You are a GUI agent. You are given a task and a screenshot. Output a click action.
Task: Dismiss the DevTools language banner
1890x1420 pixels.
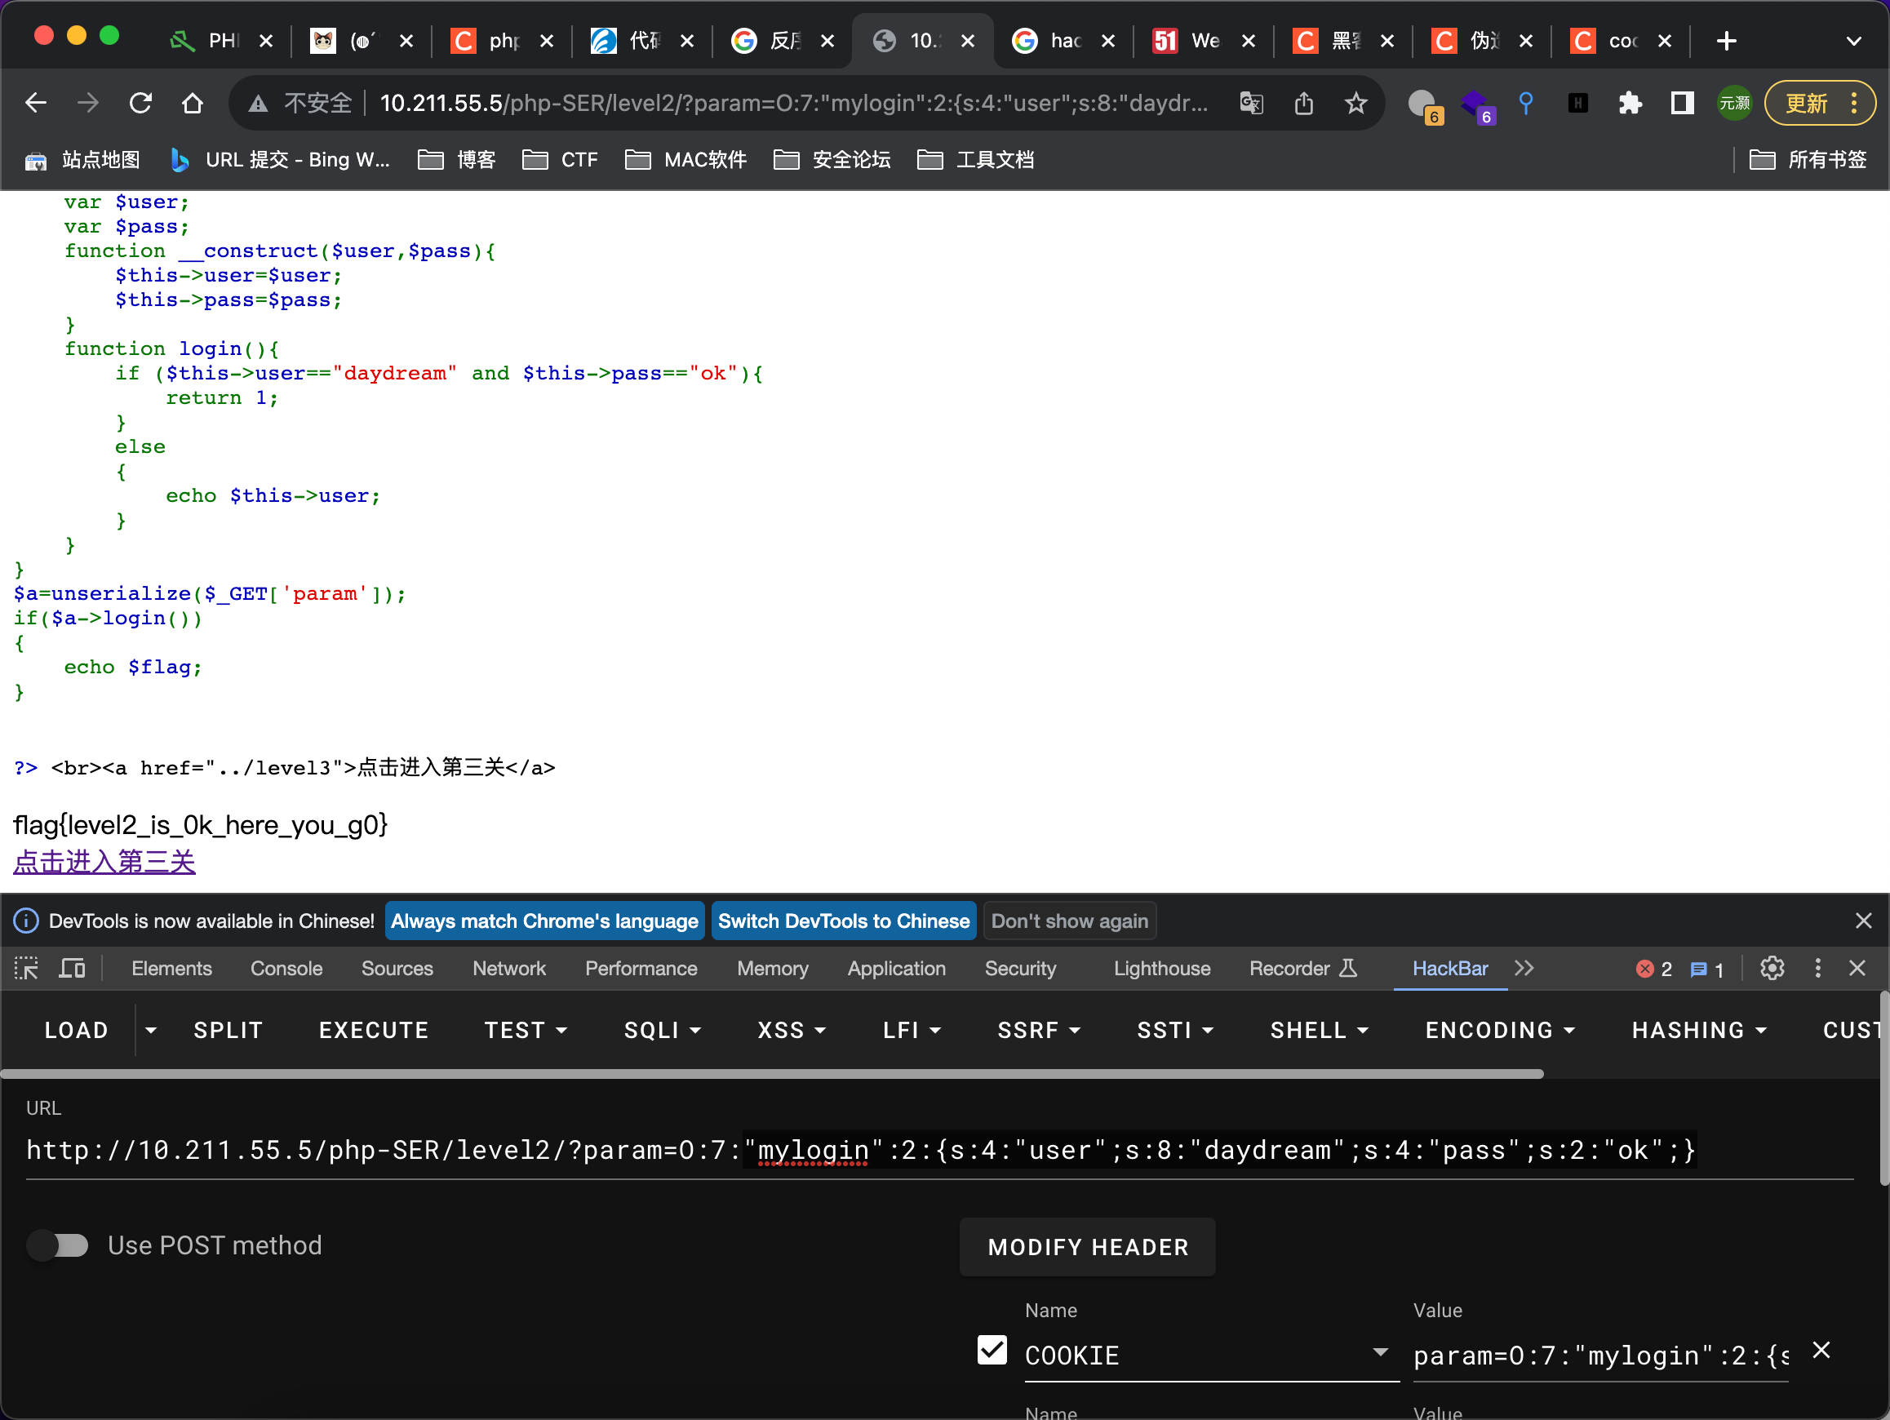(x=1864, y=921)
